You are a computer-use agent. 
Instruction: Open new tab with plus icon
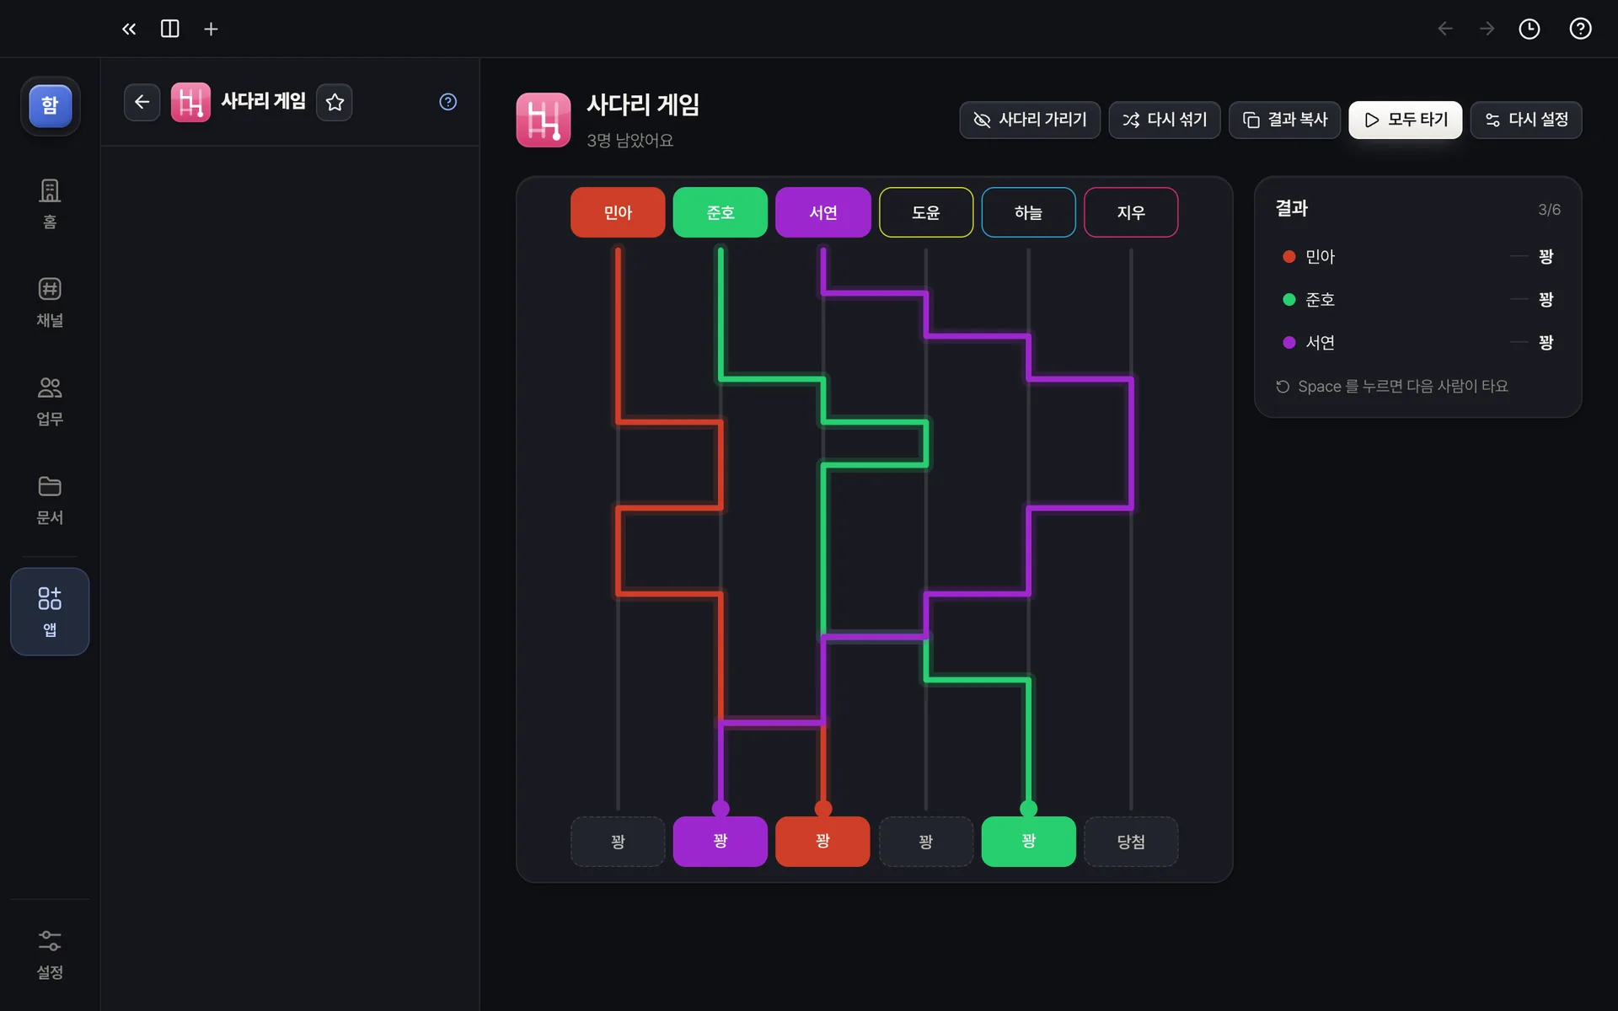pos(211,29)
